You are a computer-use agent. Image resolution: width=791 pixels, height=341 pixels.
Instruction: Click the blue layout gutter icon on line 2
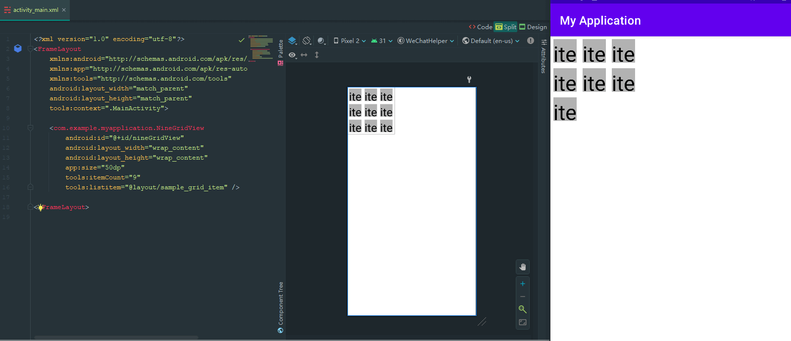(18, 48)
